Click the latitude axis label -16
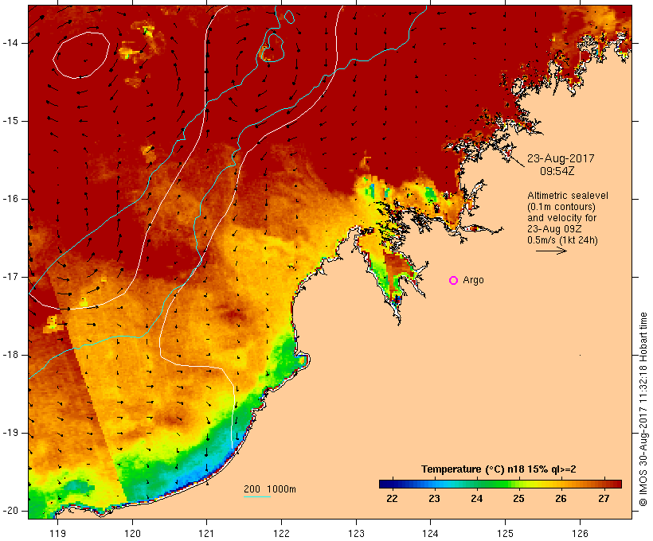653x541 pixels. click(x=10, y=199)
